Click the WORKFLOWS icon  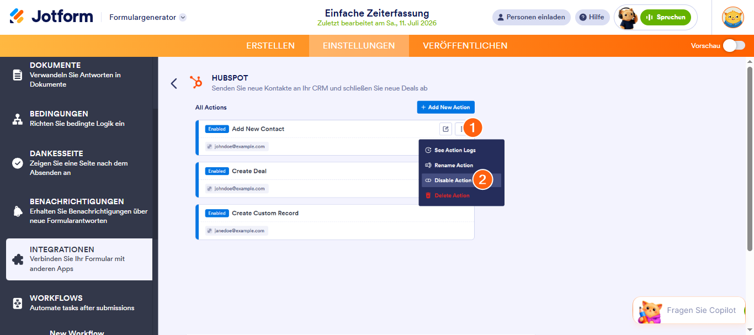pos(18,303)
